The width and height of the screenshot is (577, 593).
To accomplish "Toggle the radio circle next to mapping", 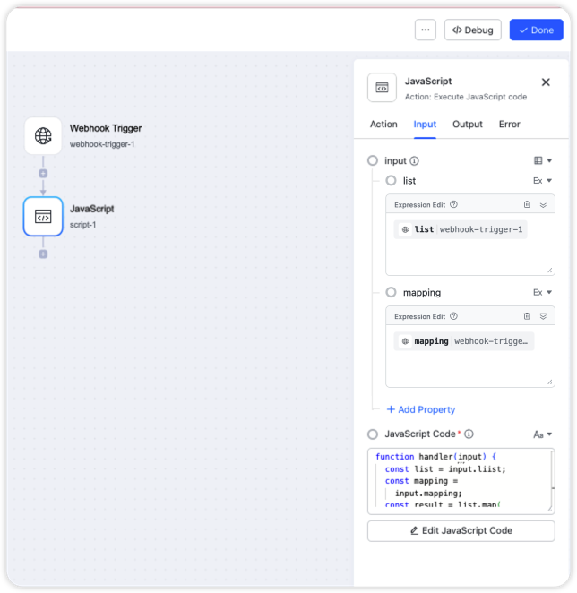I will click(x=391, y=292).
